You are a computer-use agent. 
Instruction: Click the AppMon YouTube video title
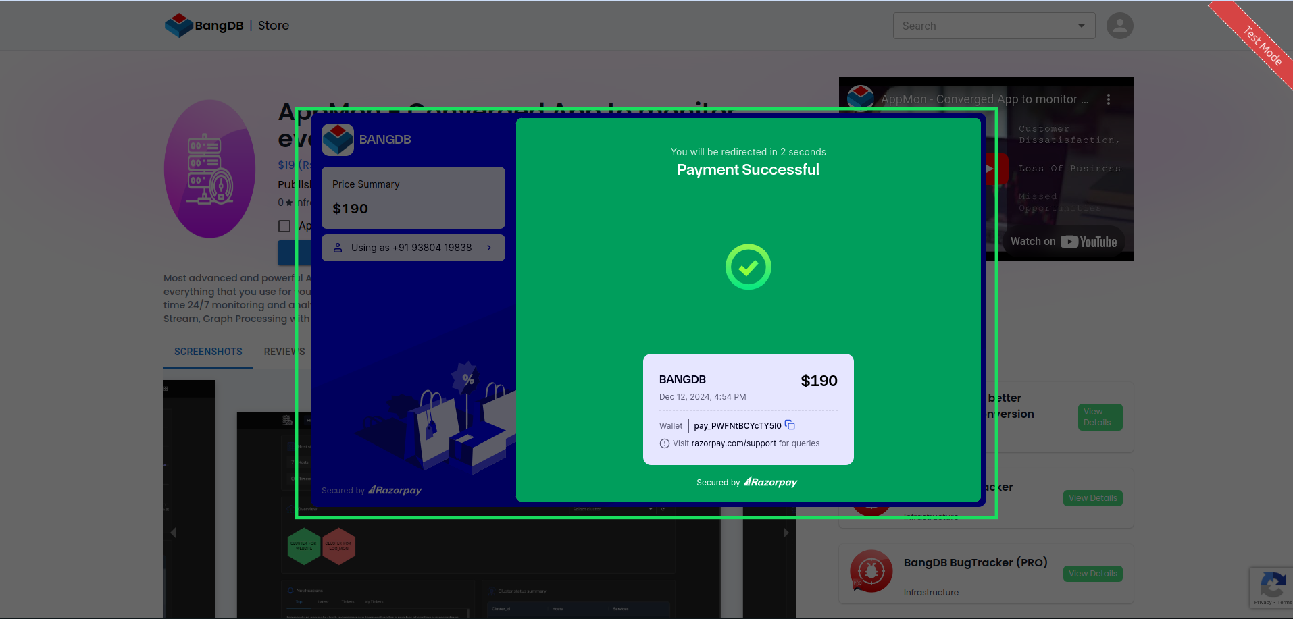tap(985, 99)
